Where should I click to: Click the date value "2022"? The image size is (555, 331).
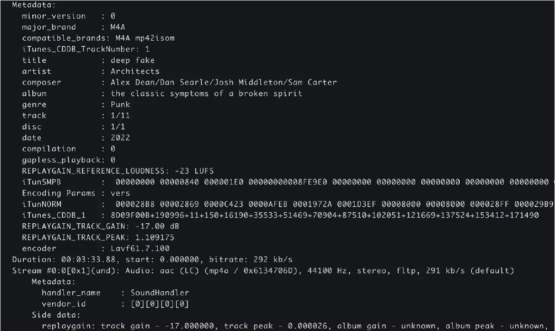pos(120,138)
